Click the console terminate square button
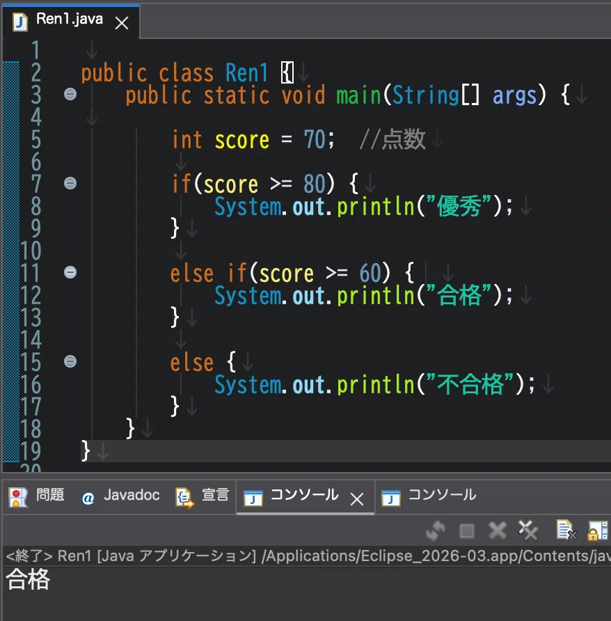 coord(467,531)
